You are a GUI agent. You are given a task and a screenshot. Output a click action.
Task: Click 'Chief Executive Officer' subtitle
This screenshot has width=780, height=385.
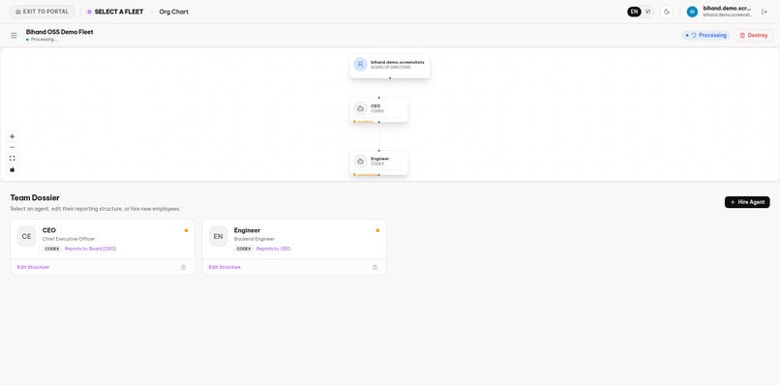coord(68,239)
